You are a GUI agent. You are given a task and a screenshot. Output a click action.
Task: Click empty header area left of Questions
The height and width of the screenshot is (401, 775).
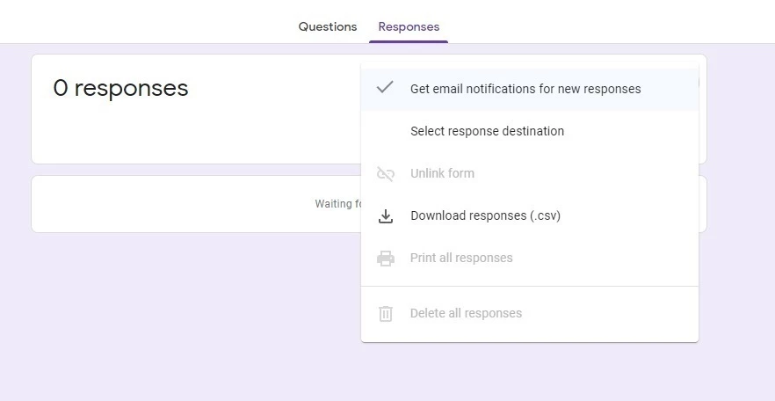click(x=132, y=22)
